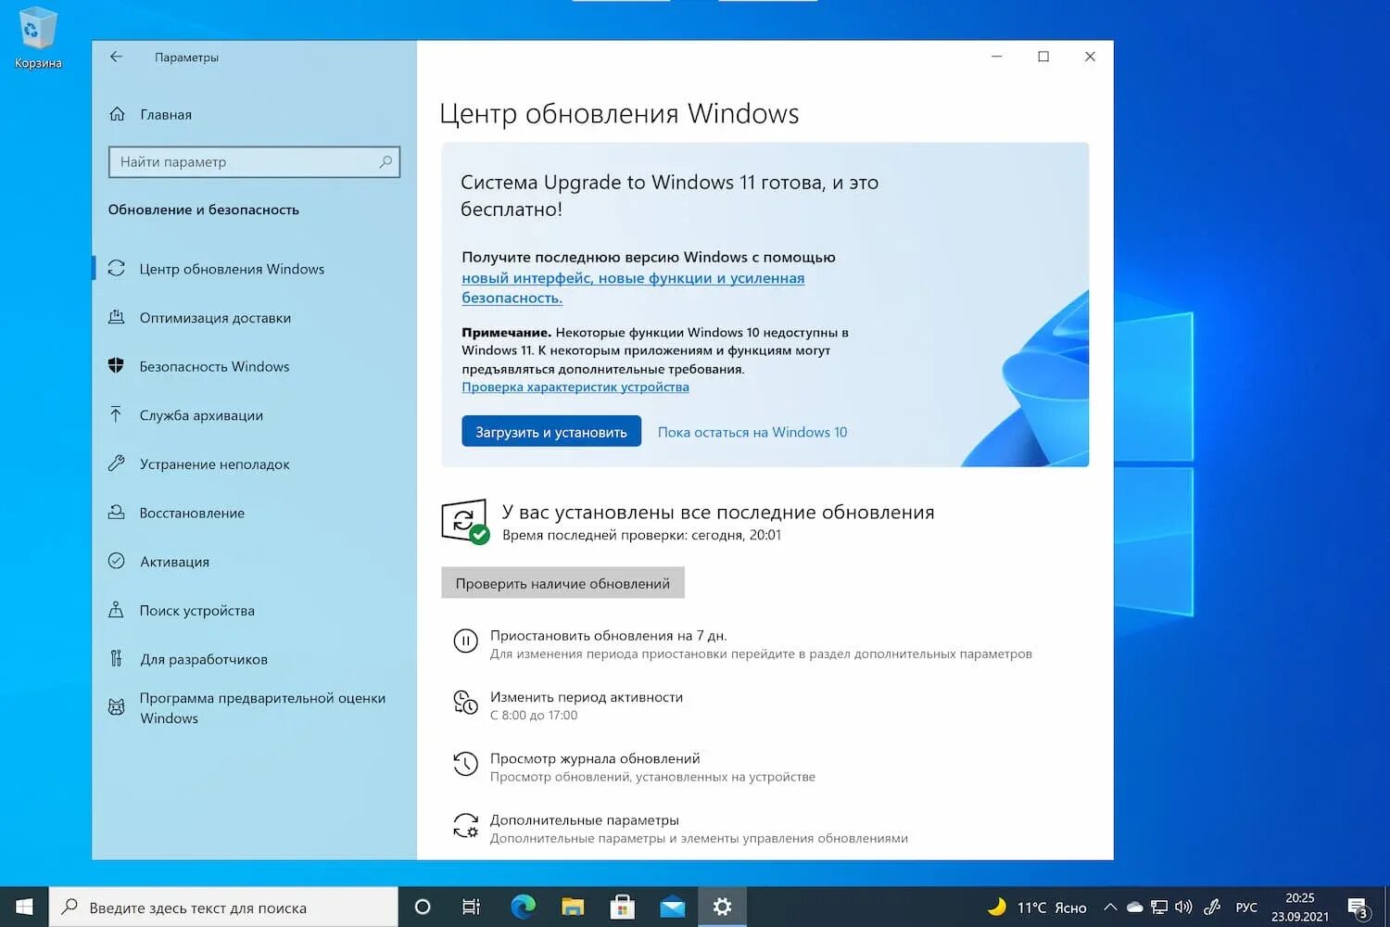Click Изменить период активности option
The width and height of the screenshot is (1390, 927).
tap(586, 696)
